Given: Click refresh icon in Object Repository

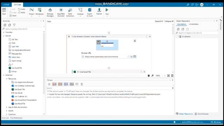Looking at the screenshot, I should [188, 29].
